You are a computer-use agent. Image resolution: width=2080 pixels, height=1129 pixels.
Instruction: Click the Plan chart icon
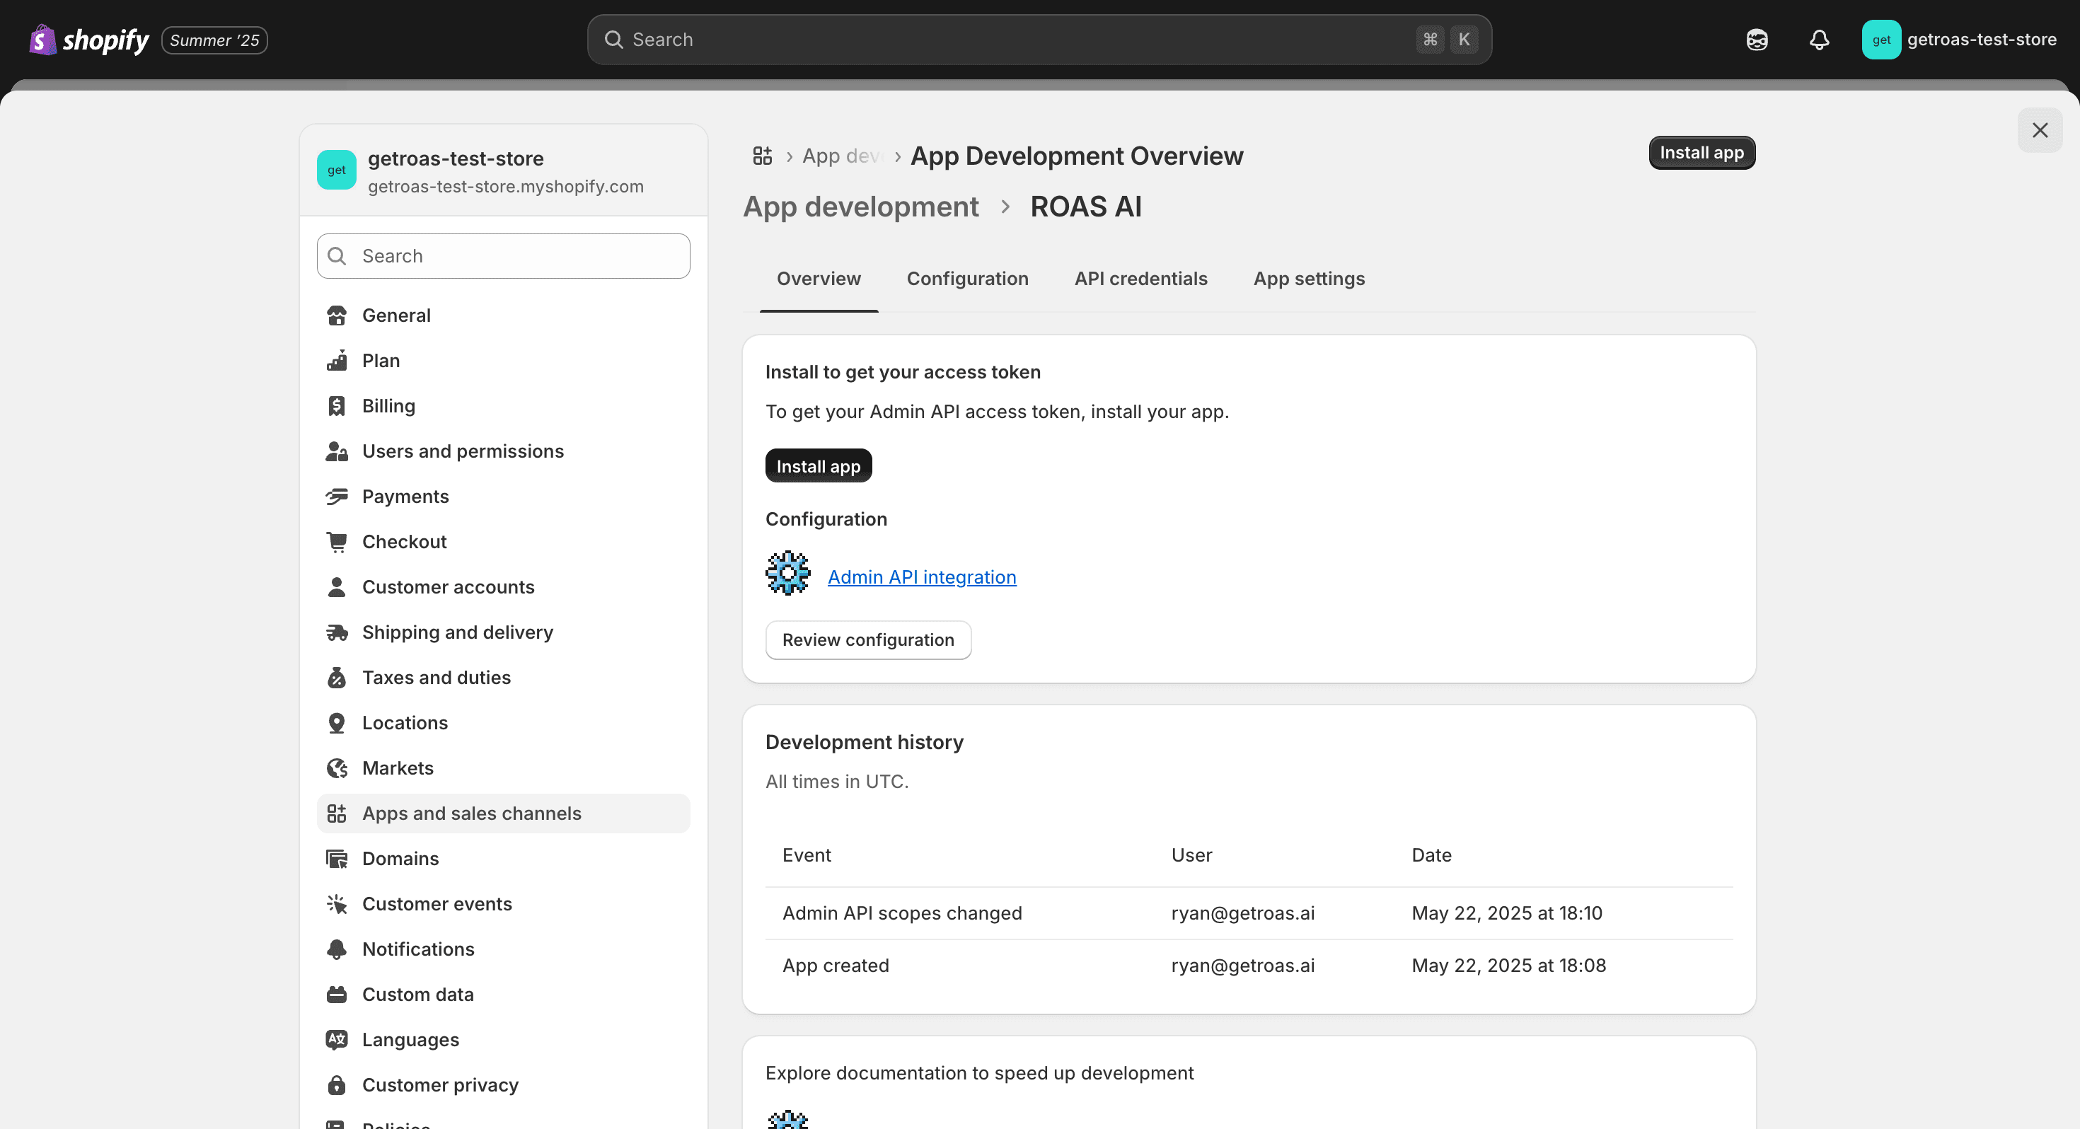pos(337,360)
